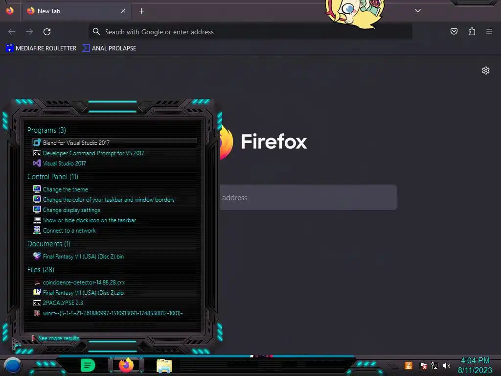Screen dimensions: 501x376
Task: Expand the list all tabs chevron
Action: click(x=418, y=11)
